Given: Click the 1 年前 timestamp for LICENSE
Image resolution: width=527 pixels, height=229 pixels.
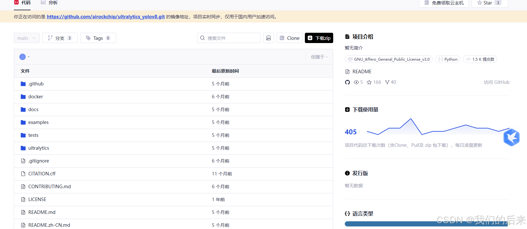Looking at the screenshot, I should (218, 199).
